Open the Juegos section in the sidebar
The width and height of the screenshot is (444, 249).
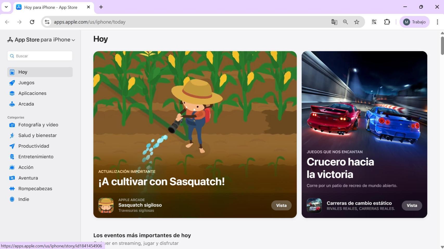click(x=26, y=82)
